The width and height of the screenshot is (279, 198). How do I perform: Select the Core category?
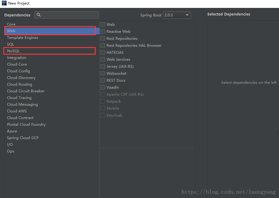[x=52, y=24]
